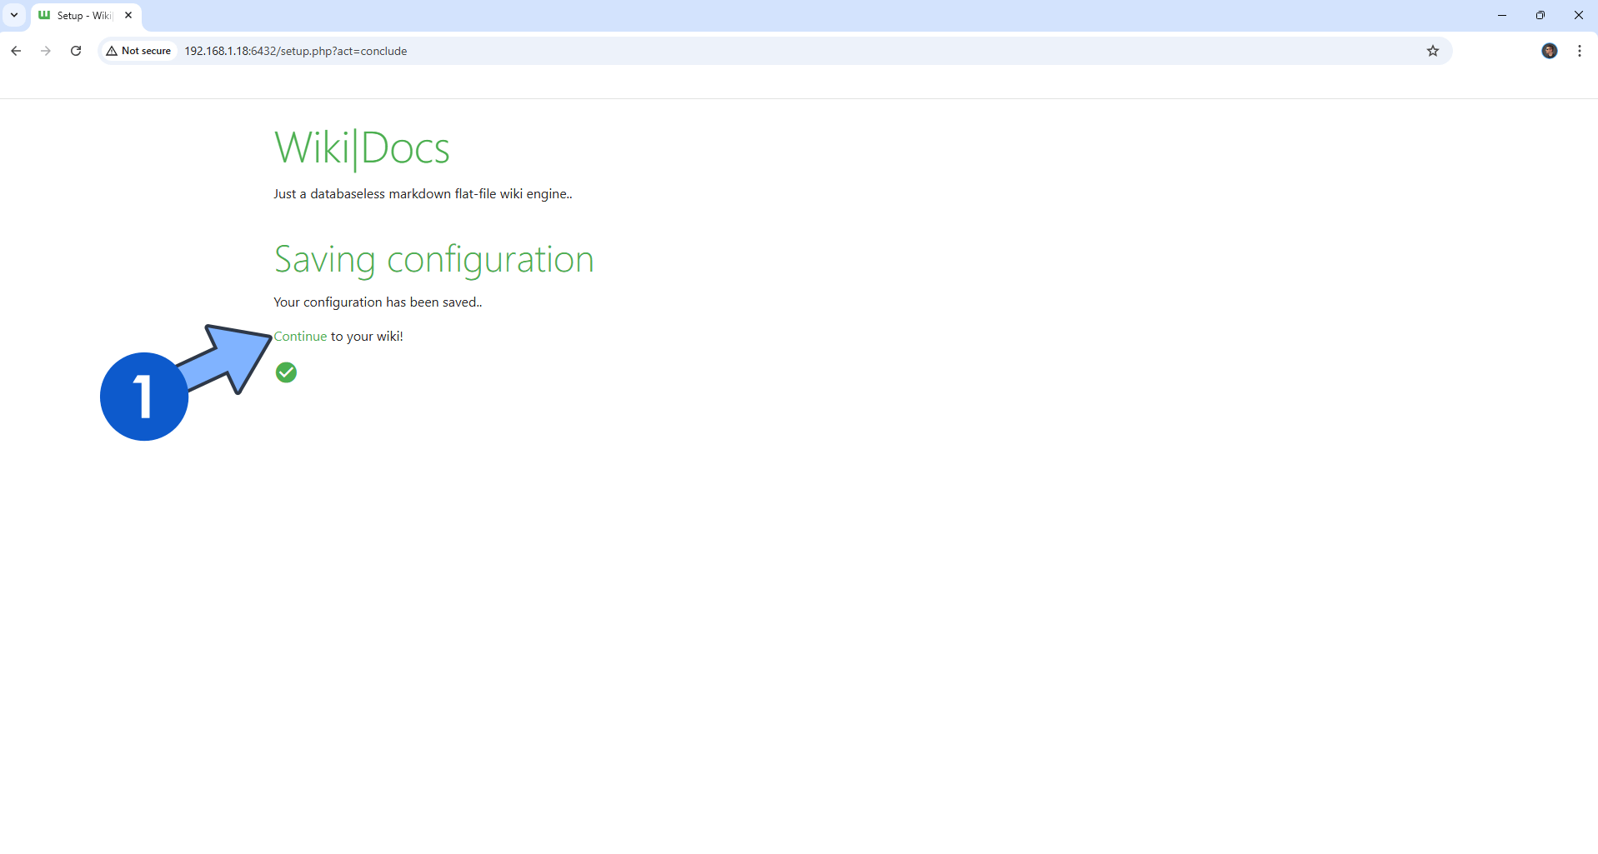
Task: Restore down the browser window
Action: (x=1540, y=15)
